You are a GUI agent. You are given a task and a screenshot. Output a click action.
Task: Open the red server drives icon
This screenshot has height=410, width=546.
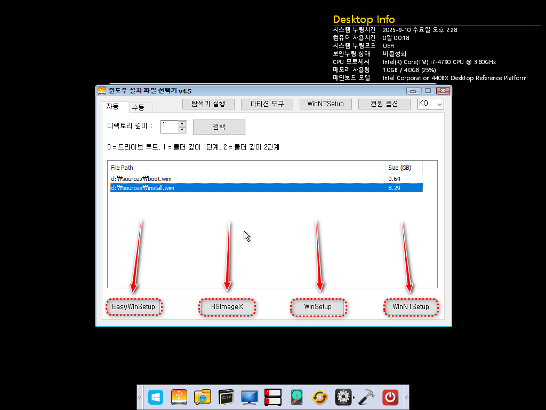272,397
